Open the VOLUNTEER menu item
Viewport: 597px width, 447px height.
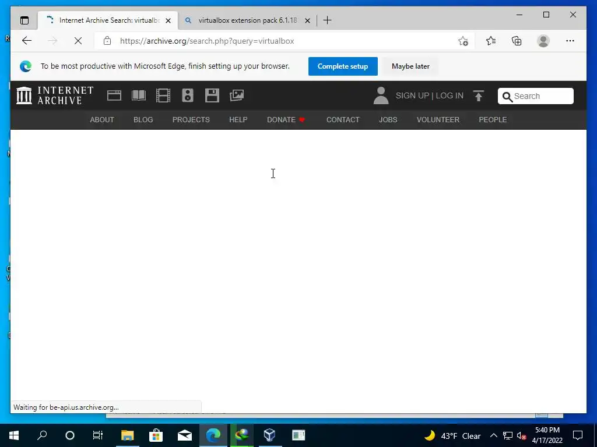coord(438,120)
